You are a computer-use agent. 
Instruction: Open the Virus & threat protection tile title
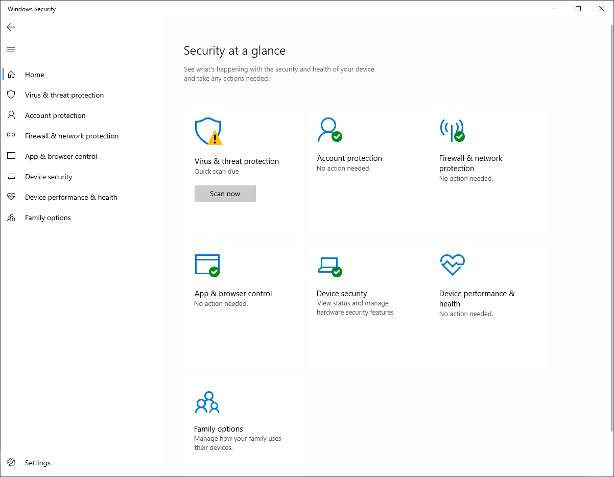coord(237,161)
